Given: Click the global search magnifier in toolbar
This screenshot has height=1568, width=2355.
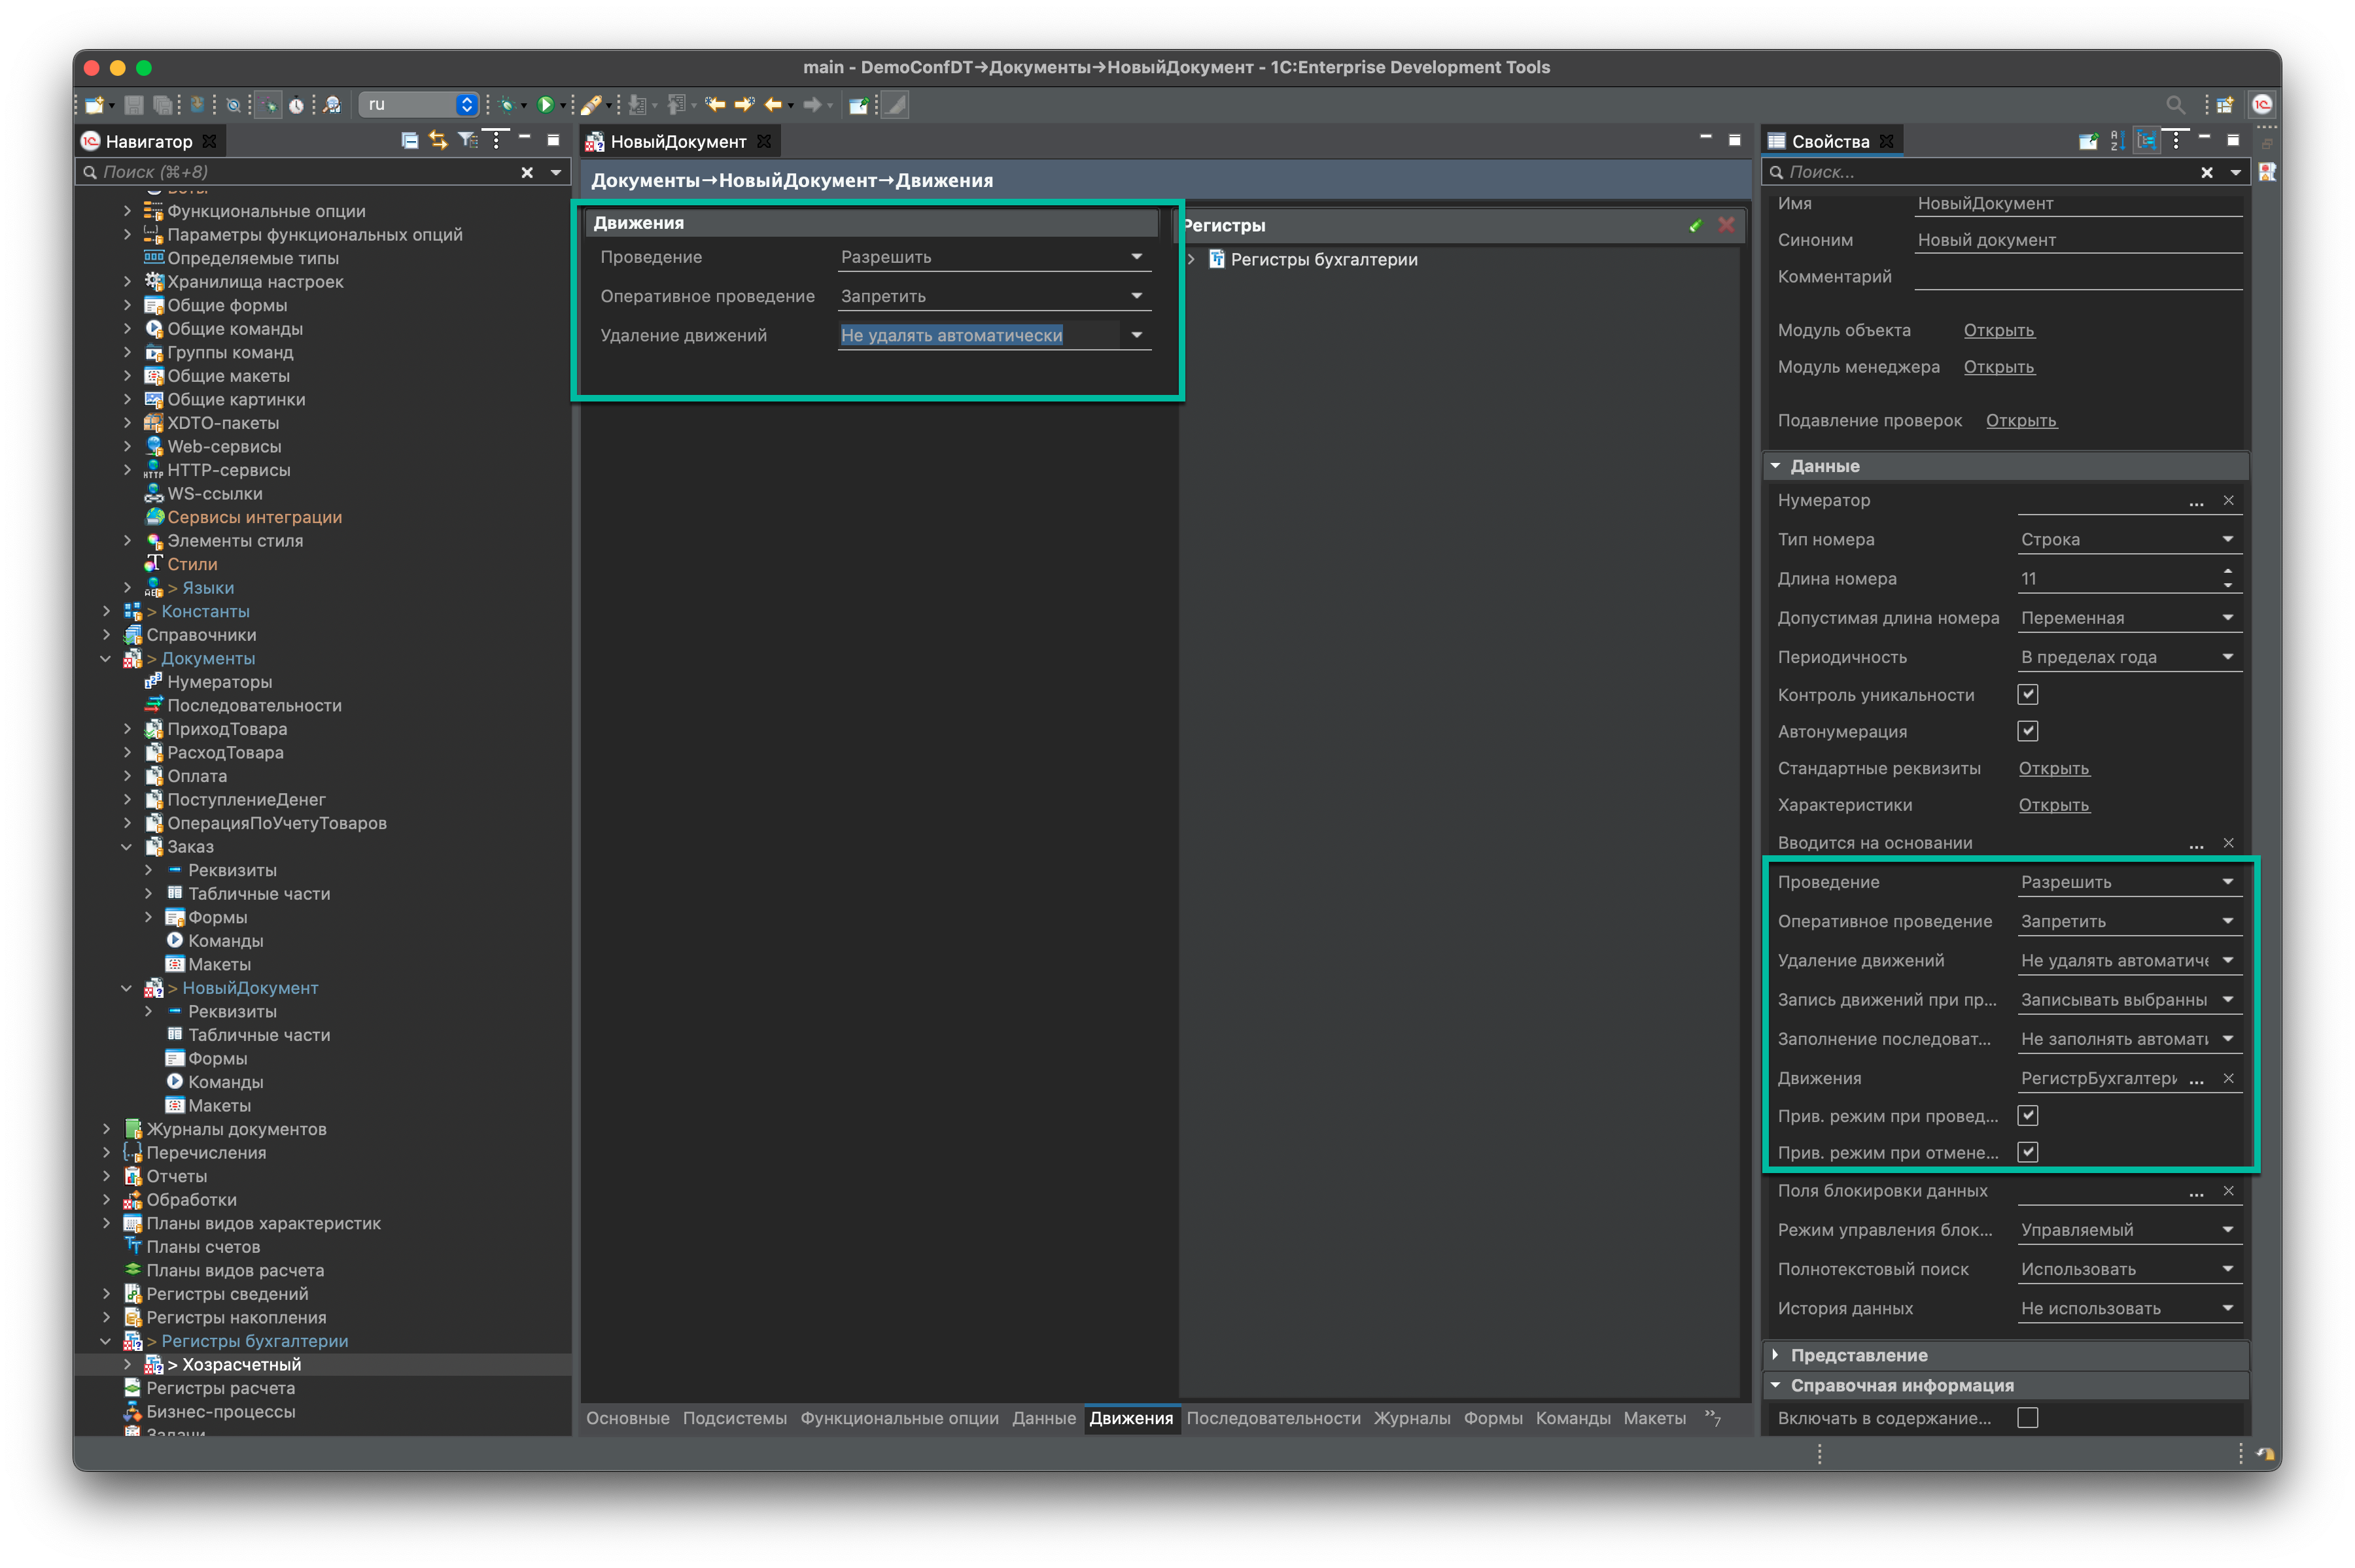Looking at the screenshot, I should point(2175,104).
